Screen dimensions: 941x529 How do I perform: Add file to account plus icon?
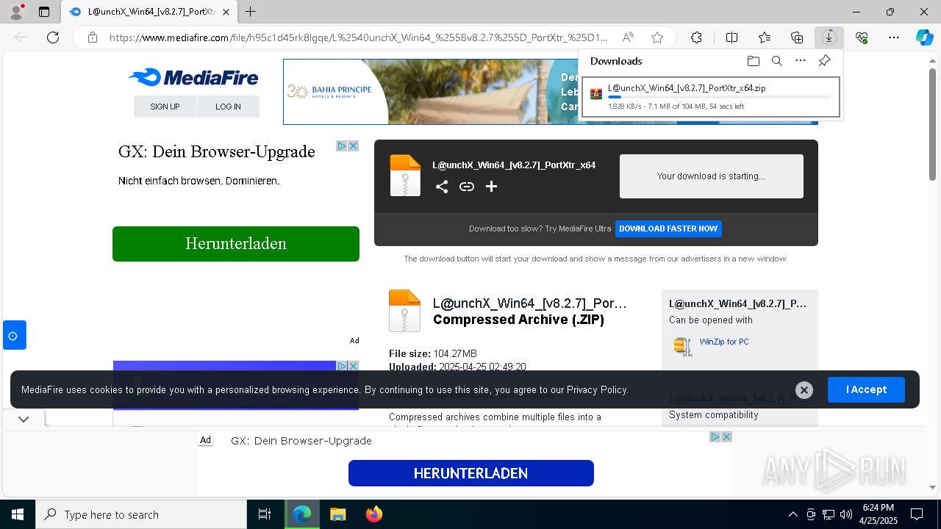tap(491, 187)
